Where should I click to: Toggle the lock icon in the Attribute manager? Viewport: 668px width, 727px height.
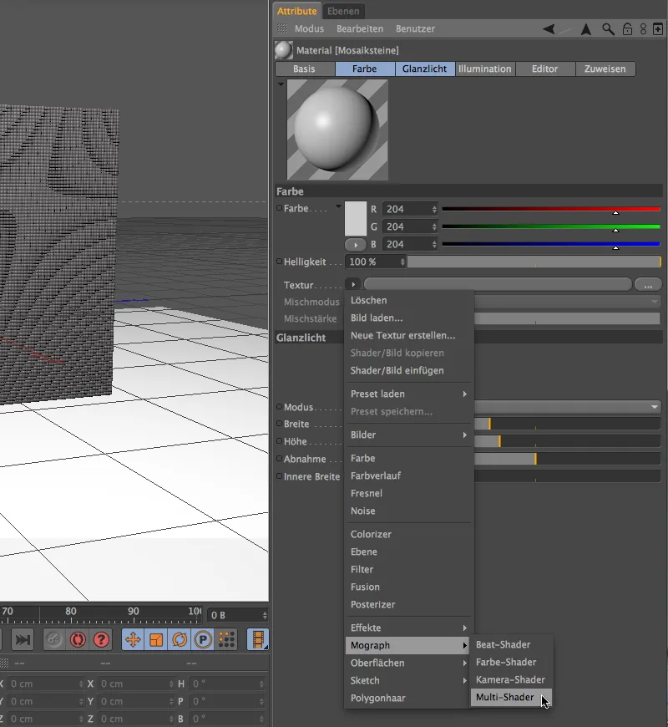point(627,29)
